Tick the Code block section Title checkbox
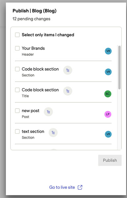 pos(17,90)
